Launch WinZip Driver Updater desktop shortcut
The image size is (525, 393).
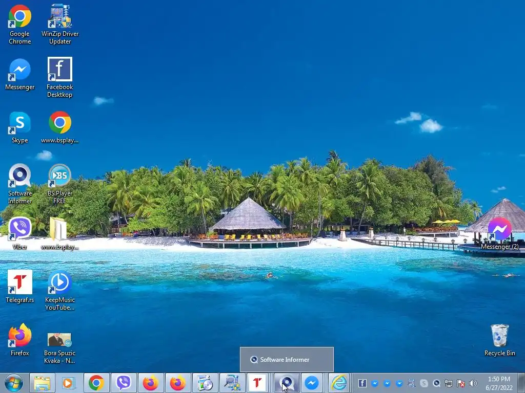(x=60, y=25)
